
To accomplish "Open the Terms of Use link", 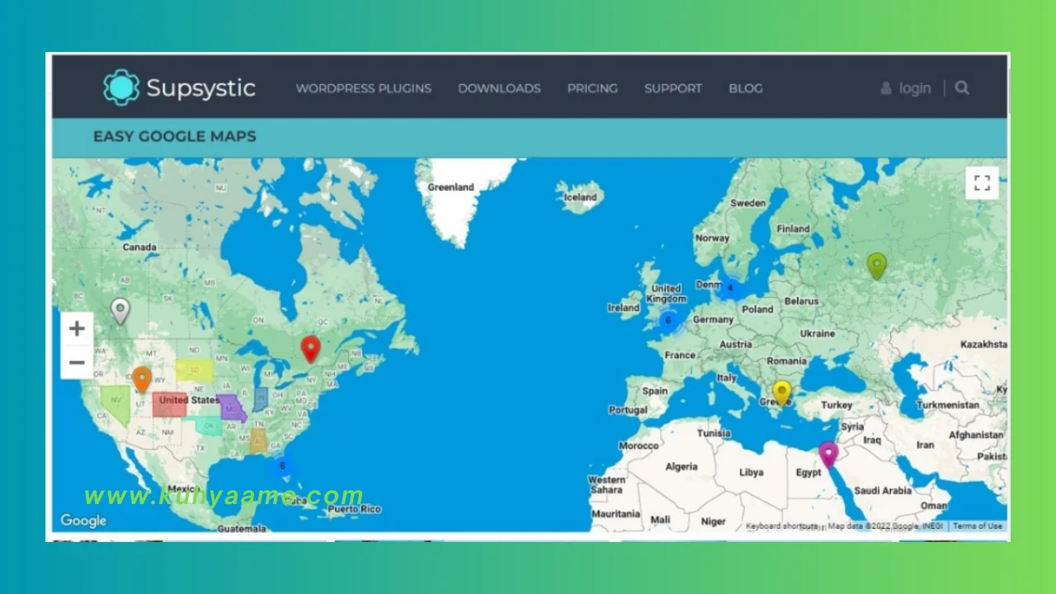I will click(x=978, y=526).
